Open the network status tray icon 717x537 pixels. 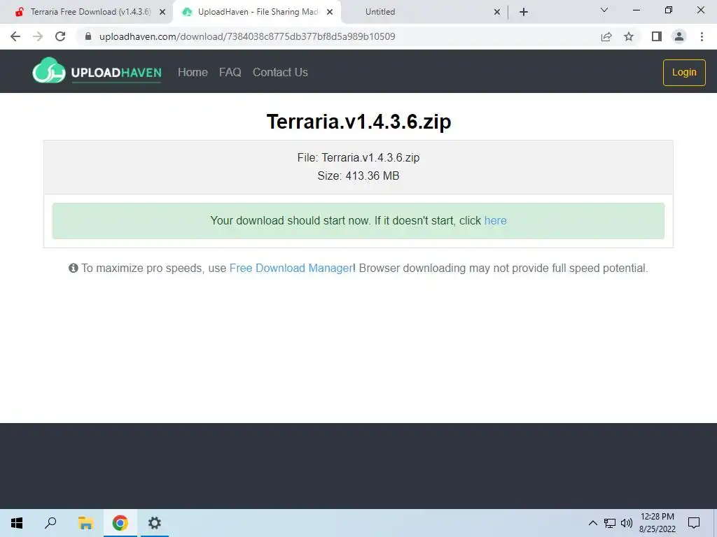tap(610, 523)
